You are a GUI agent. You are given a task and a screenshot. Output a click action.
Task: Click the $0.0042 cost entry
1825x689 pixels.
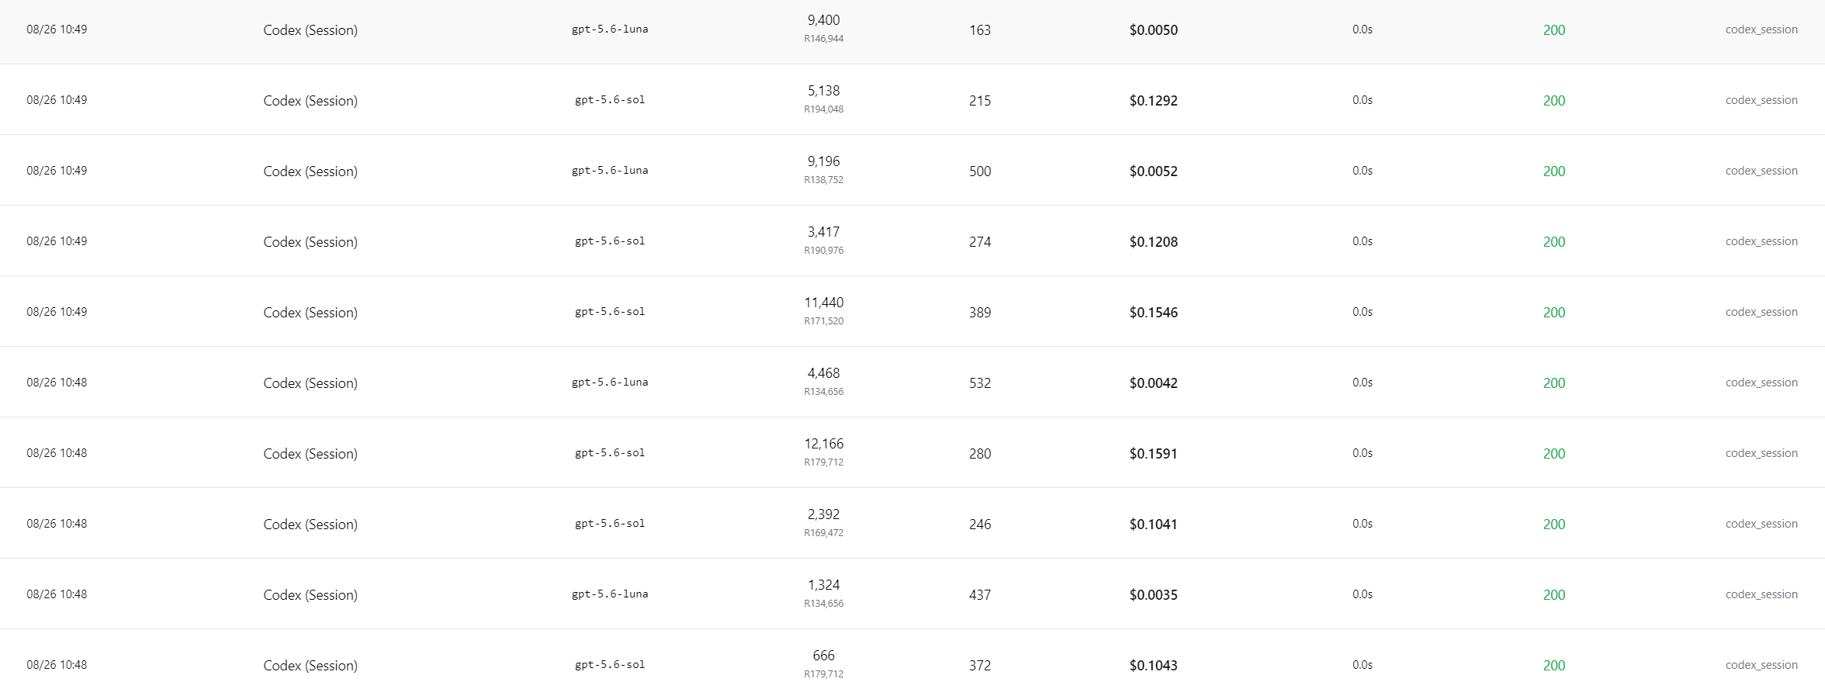click(1153, 383)
